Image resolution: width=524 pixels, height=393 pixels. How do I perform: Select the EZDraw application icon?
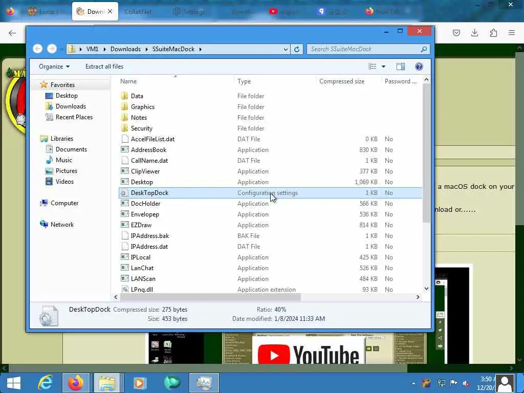[x=125, y=225]
